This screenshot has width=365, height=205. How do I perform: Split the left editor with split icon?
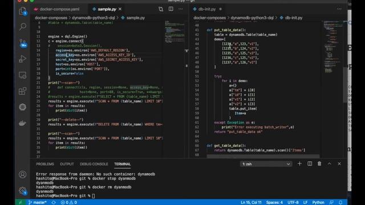171,9
